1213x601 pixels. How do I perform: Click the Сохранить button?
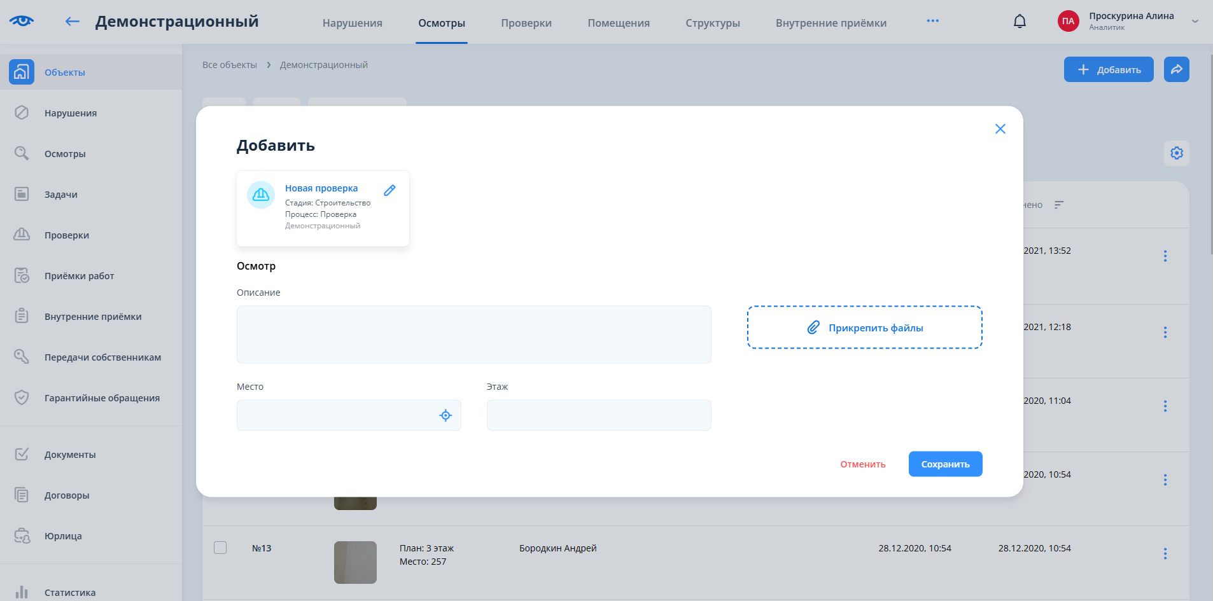(x=945, y=464)
